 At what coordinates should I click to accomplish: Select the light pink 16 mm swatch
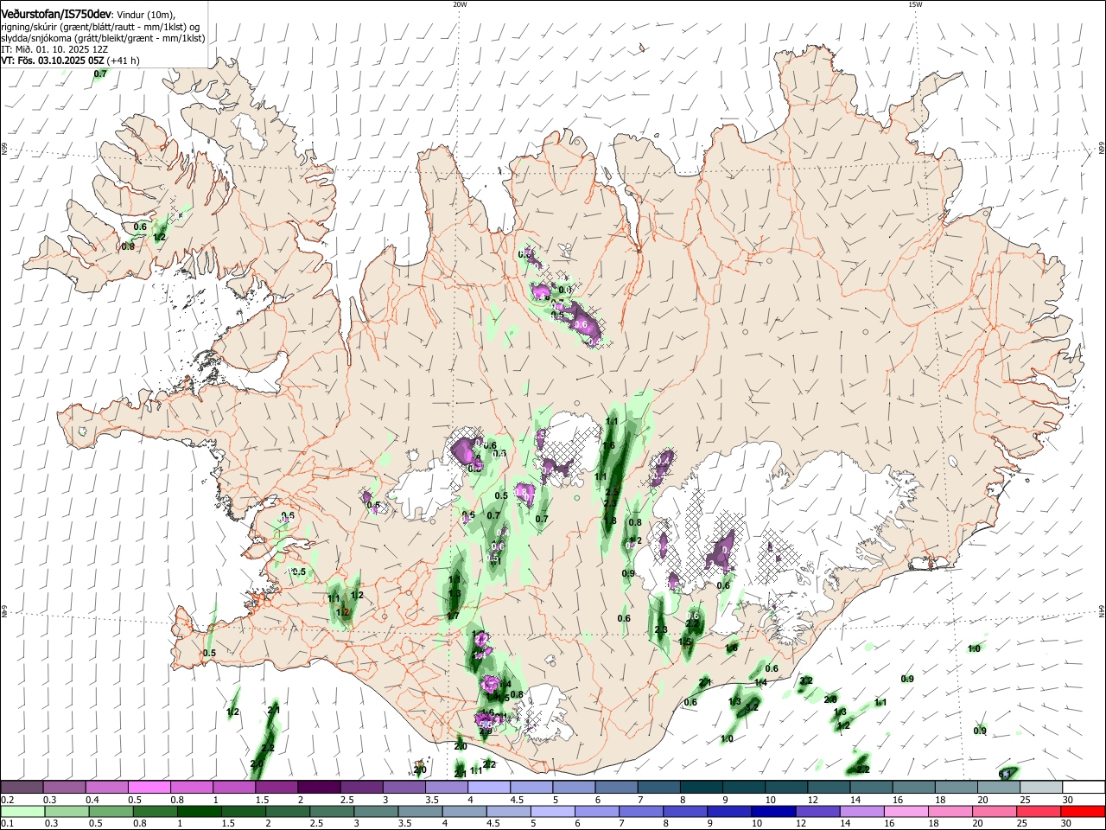tap(905, 811)
